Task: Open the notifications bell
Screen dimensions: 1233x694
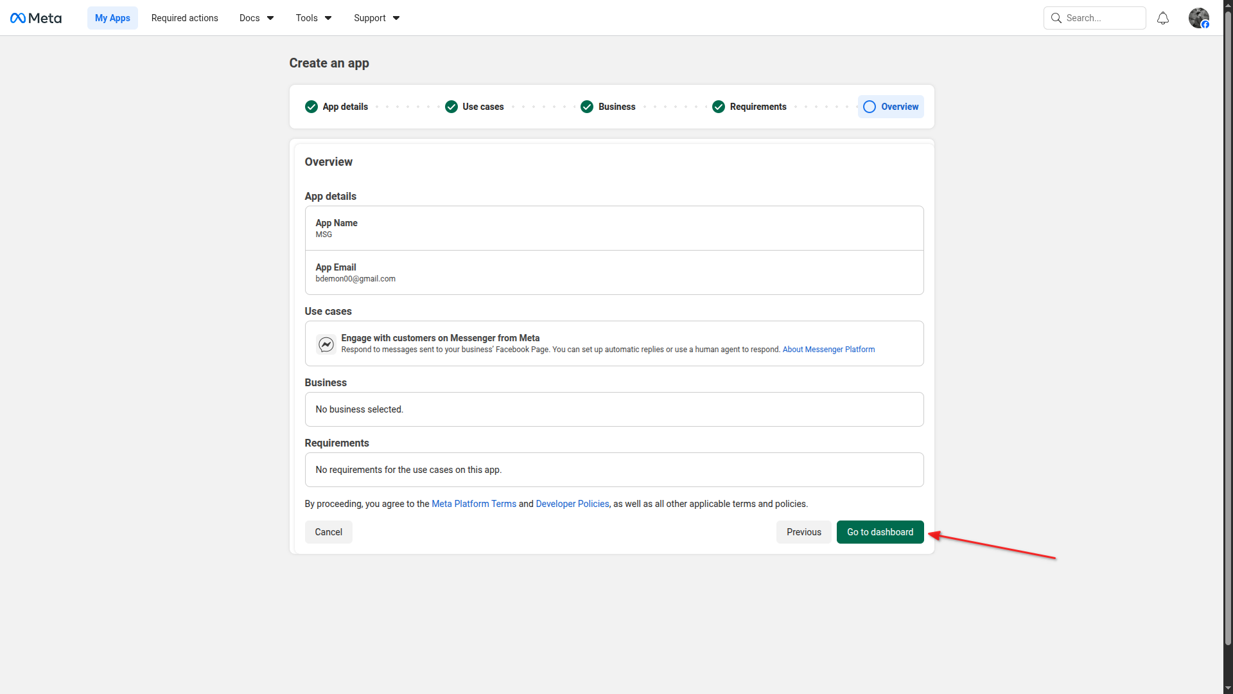Action: [x=1162, y=18]
